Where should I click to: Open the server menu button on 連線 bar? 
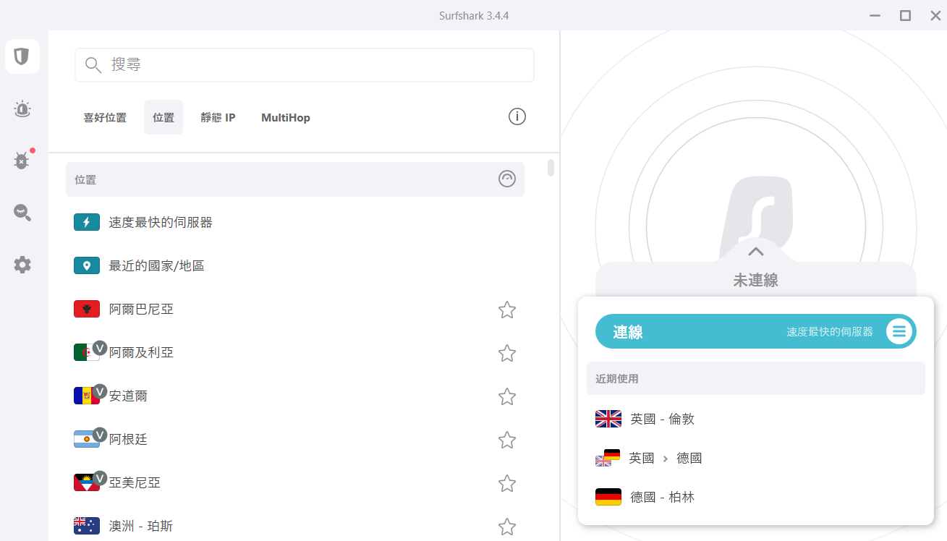pos(899,332)
